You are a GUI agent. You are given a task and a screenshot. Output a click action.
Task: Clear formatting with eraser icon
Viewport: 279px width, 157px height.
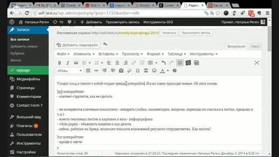pyautogui.click(x=129, y=71)
